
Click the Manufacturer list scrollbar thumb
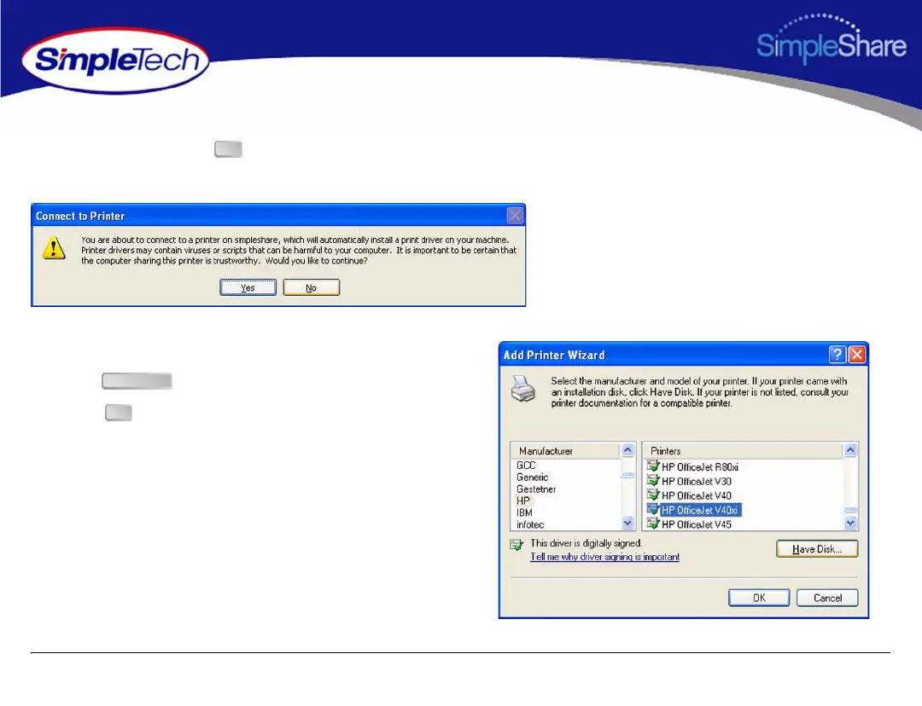[627, 475]
